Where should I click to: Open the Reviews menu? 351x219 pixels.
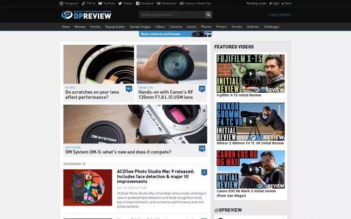click(x=80, y=26)
